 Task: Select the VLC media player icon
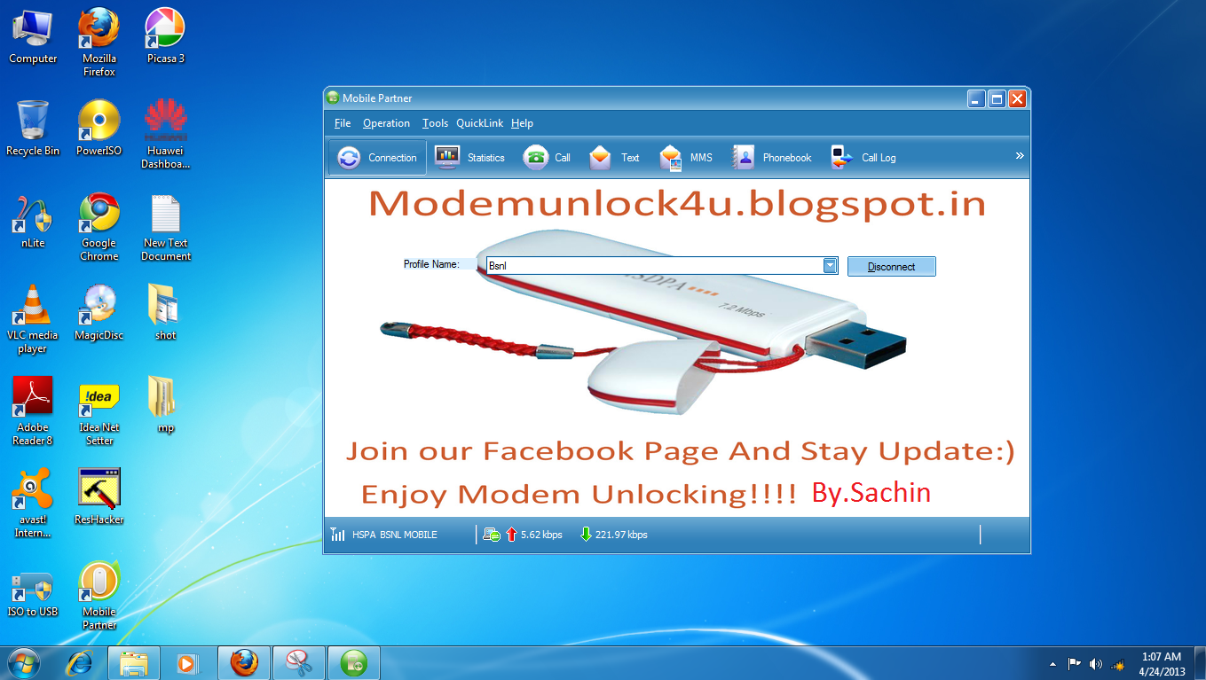[x=33, y=318]
